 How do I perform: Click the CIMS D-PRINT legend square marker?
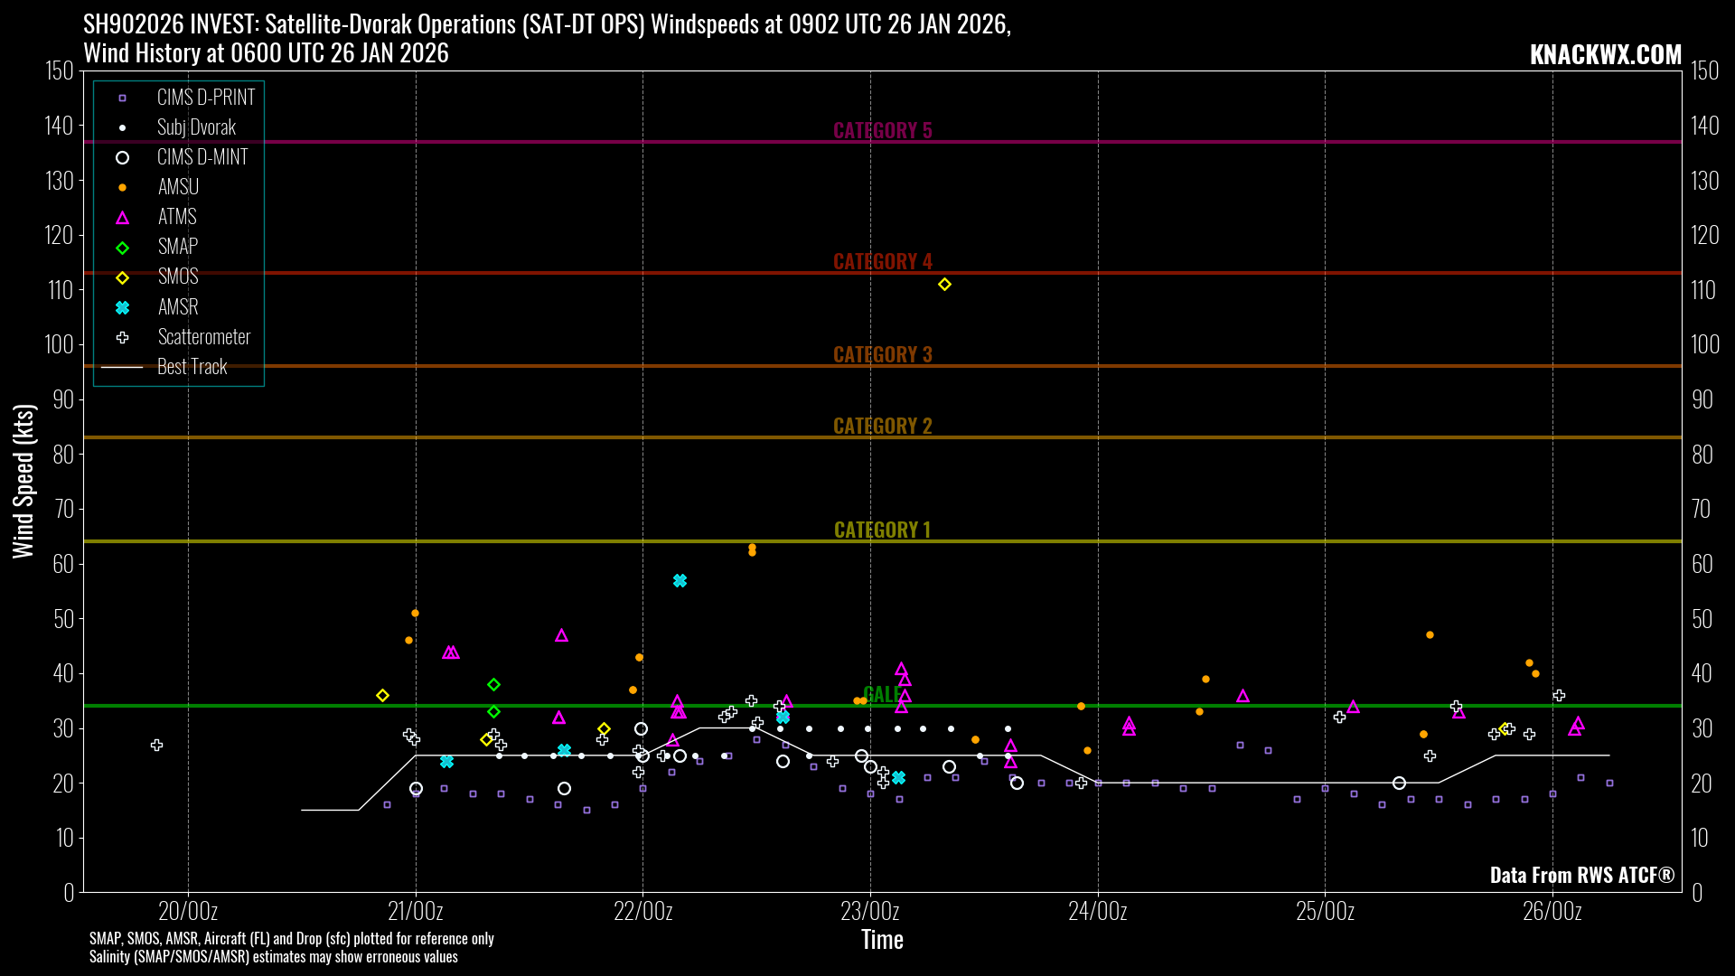123,98
